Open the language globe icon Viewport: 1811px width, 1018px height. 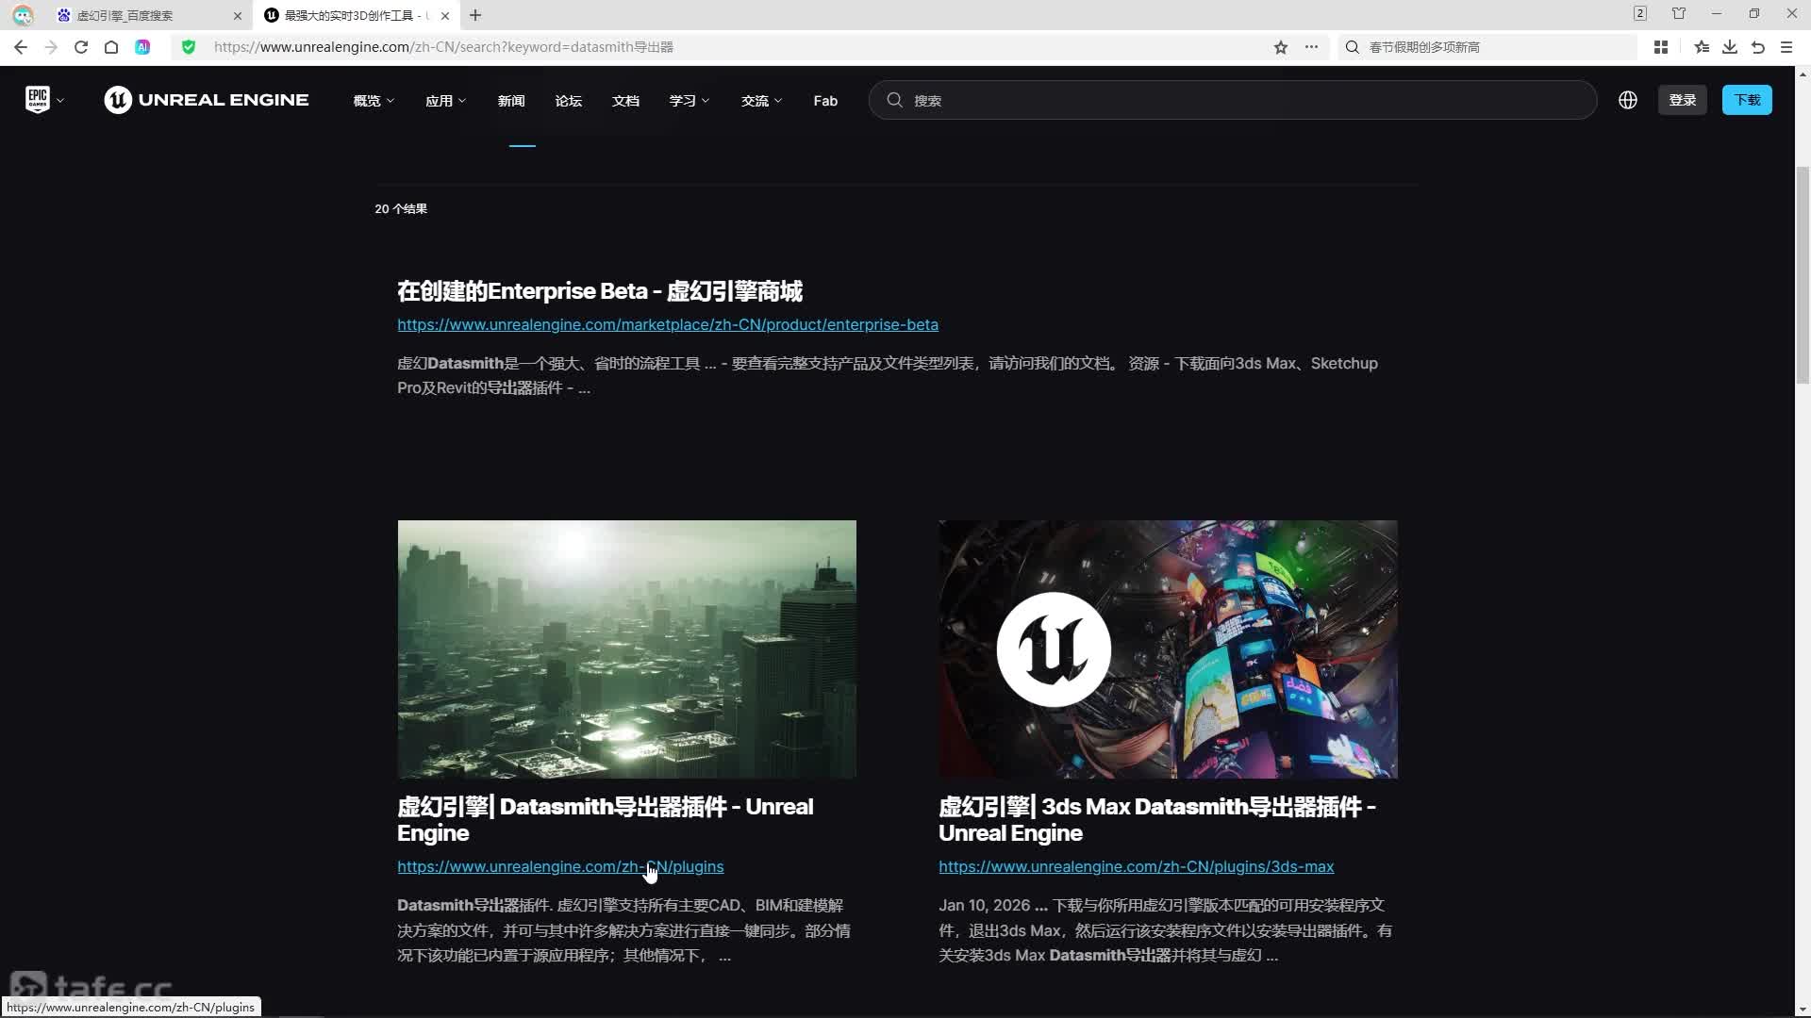click(x=1628, y=100)
